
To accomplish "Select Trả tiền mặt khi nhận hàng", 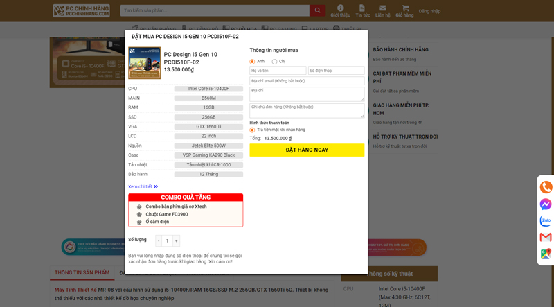I will (253, 130).
